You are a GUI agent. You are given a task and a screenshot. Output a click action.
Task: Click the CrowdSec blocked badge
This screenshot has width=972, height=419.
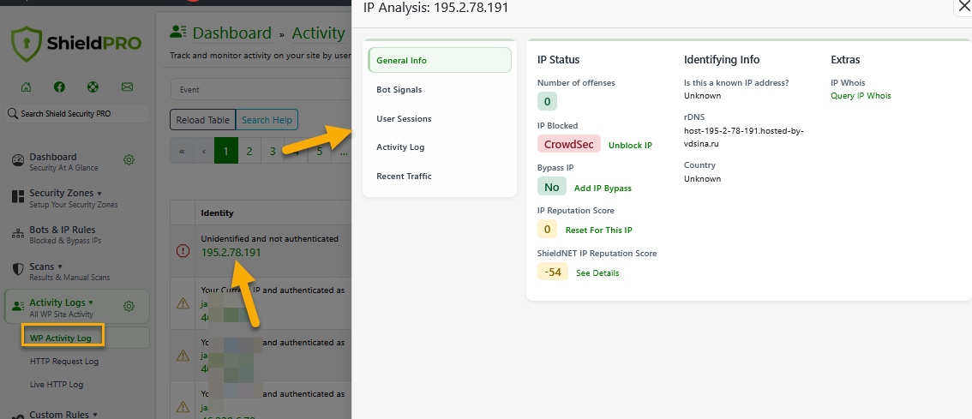[569, 145]
